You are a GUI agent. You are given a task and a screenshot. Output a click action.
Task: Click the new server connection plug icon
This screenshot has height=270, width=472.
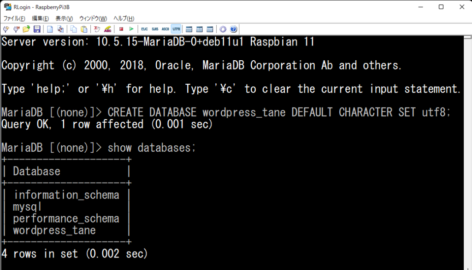(x=6, y=29)
